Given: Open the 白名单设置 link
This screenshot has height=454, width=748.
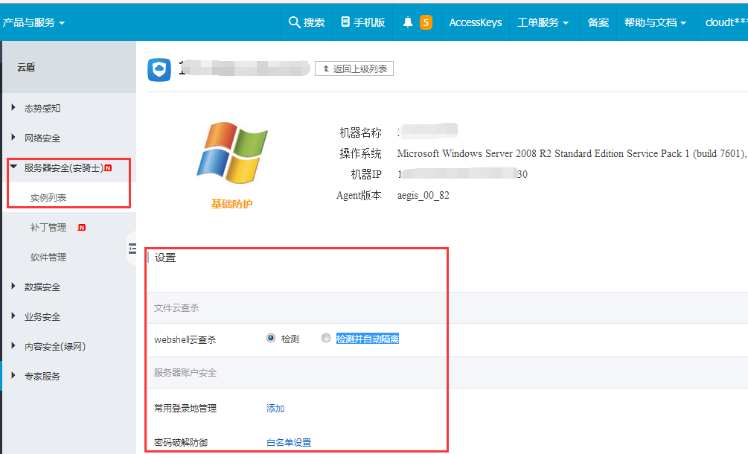Looking at the screenshot, I should 289,443.
